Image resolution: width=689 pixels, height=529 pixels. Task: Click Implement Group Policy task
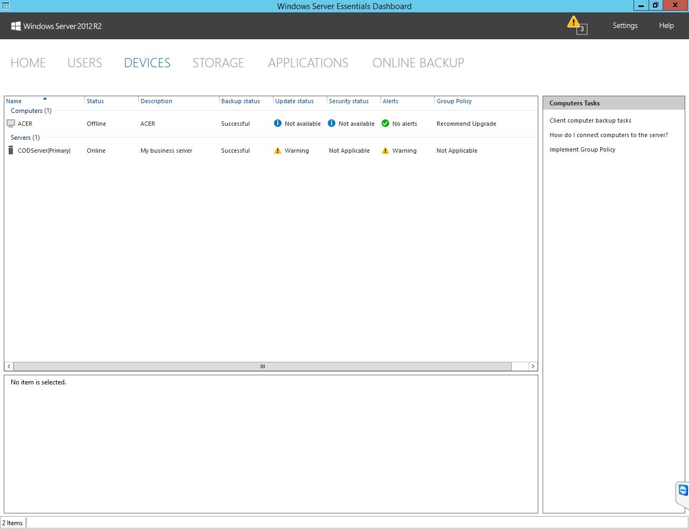pyautogui.click(x=582, y=149)
